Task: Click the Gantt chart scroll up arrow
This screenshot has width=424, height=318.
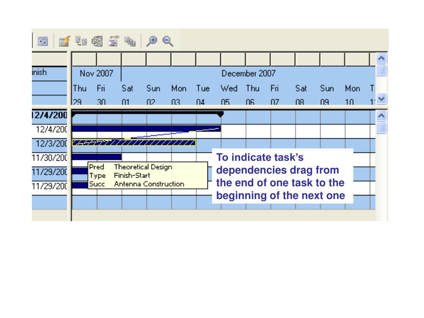Action: (x=381, y=116)
